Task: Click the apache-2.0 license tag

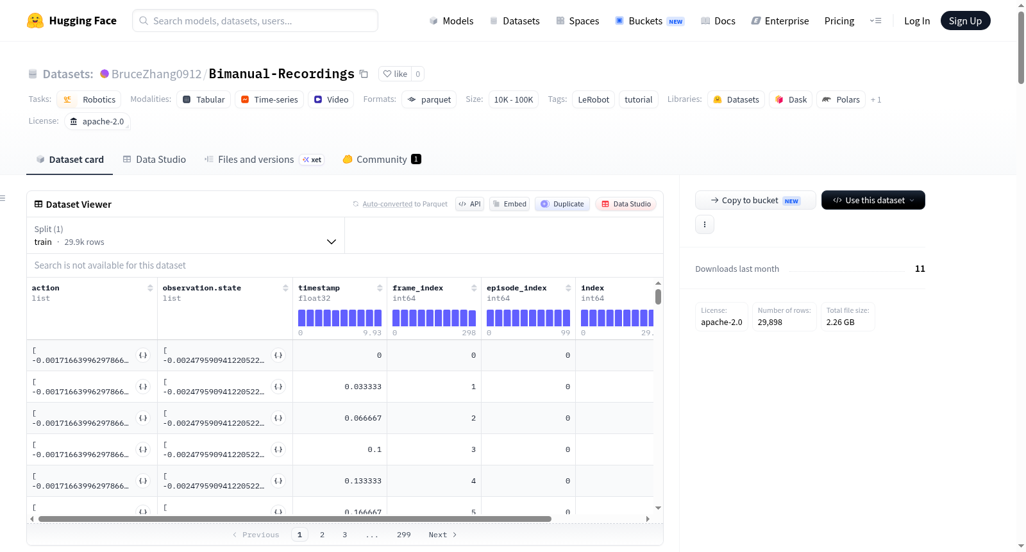Action: point(97,121)
